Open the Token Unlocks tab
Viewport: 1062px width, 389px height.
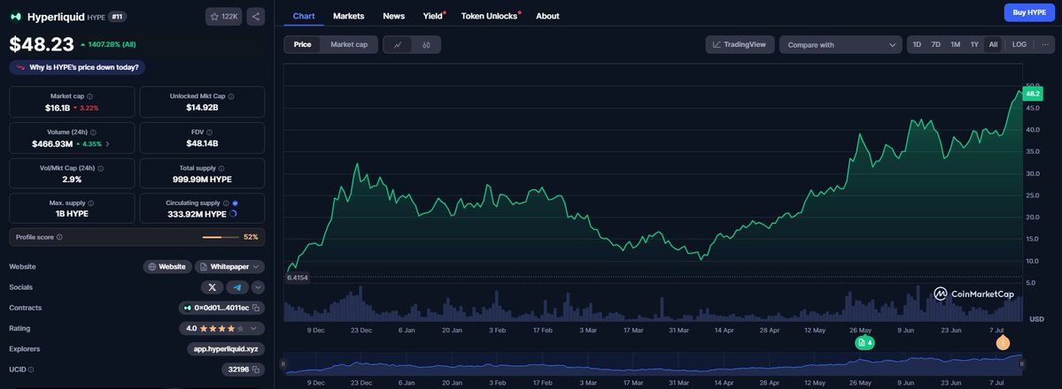[x=491, y=16]
